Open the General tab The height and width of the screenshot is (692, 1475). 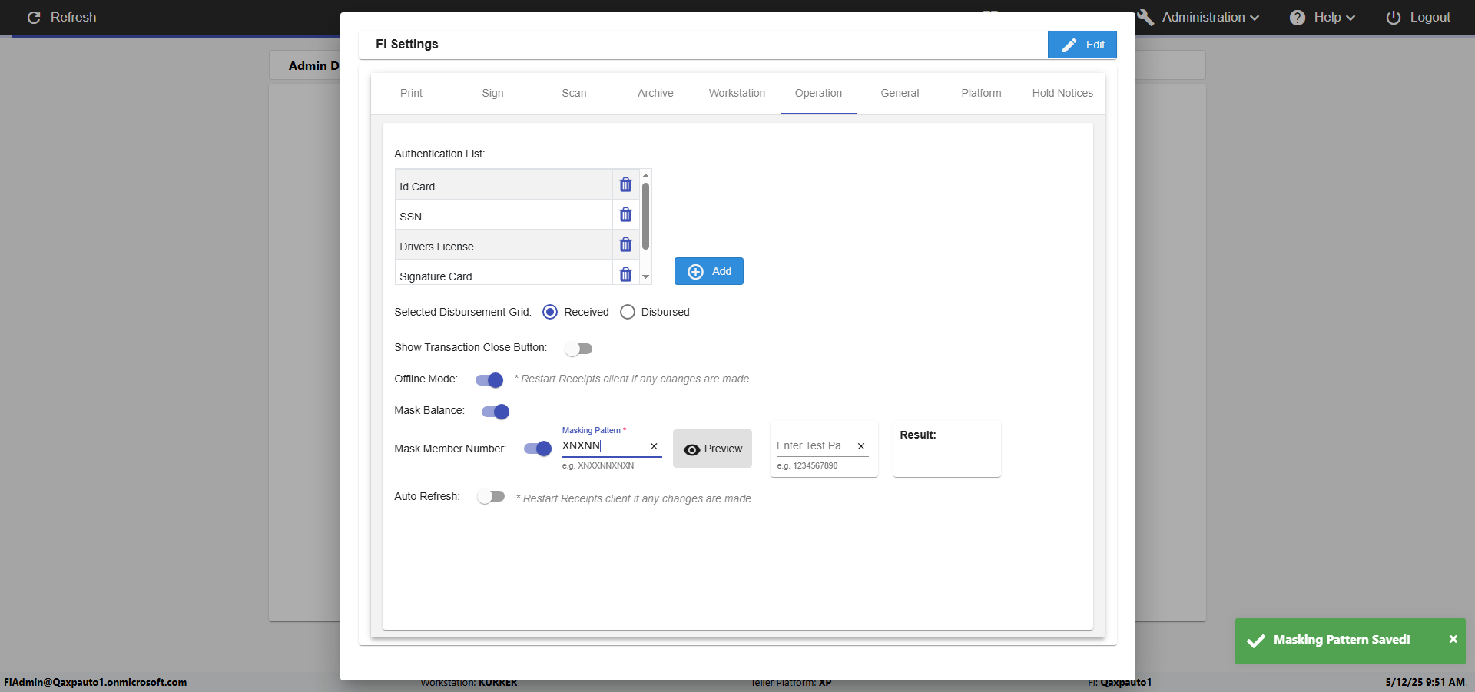(x=900, y=93)
